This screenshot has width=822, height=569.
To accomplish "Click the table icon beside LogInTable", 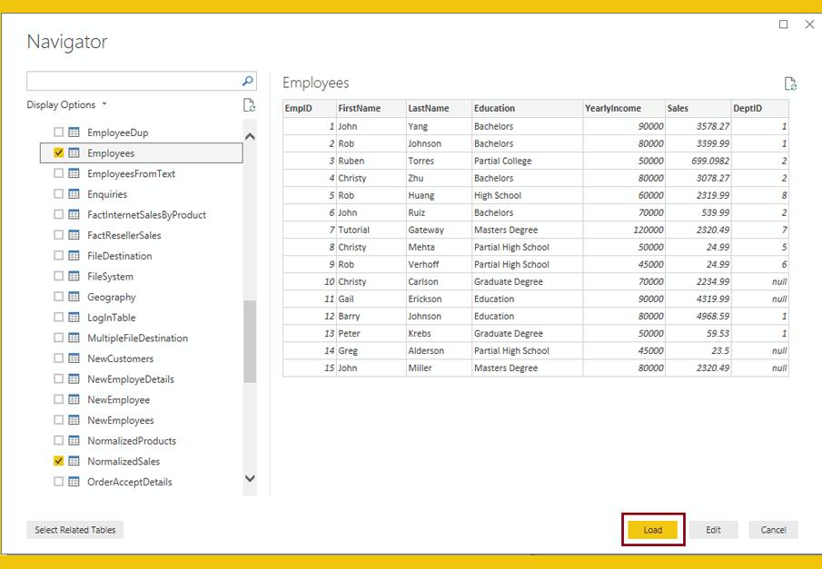I will coord(74,317).
